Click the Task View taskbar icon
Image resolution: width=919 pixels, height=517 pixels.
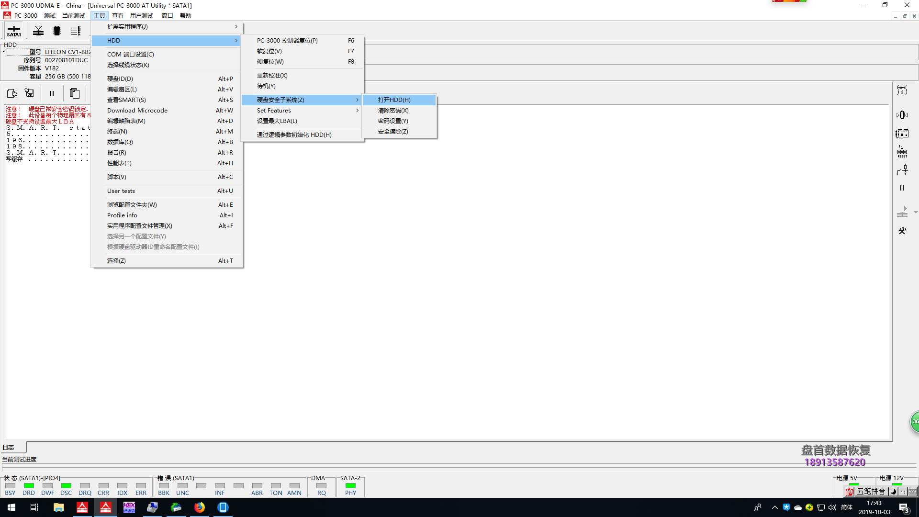click(34, 507)
